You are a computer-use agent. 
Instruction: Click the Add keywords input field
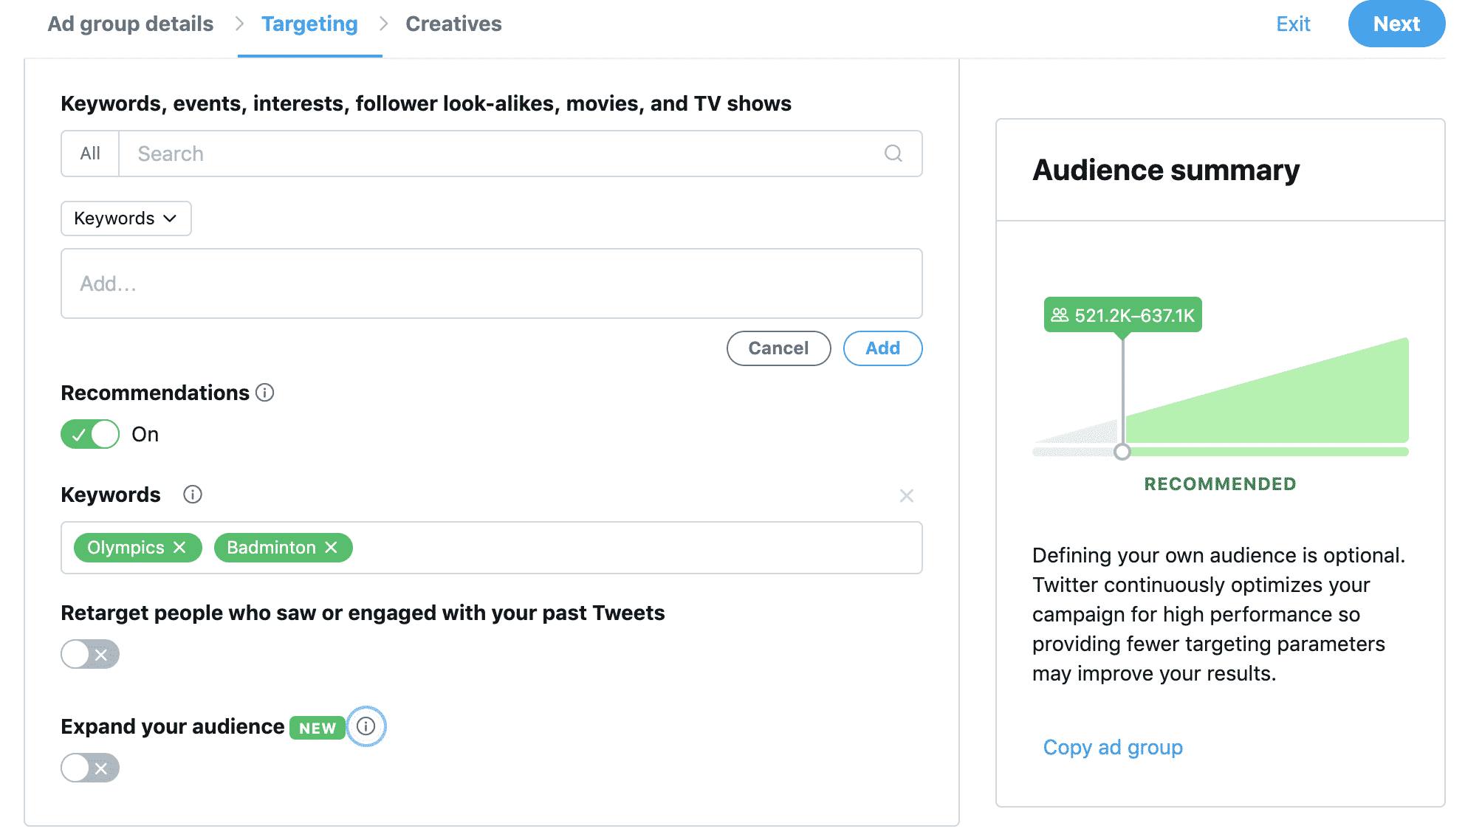click(491, 283)
